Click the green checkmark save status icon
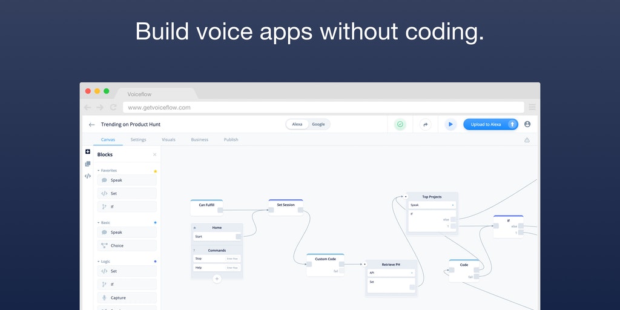The image size is (620, 310). click(x=400, y=124)
